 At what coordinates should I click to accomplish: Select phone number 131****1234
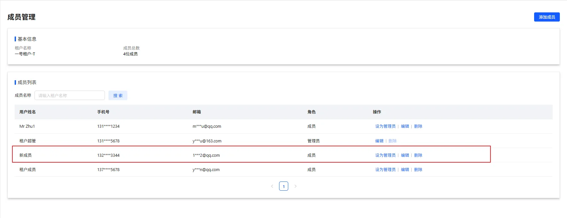coord(108,126)
